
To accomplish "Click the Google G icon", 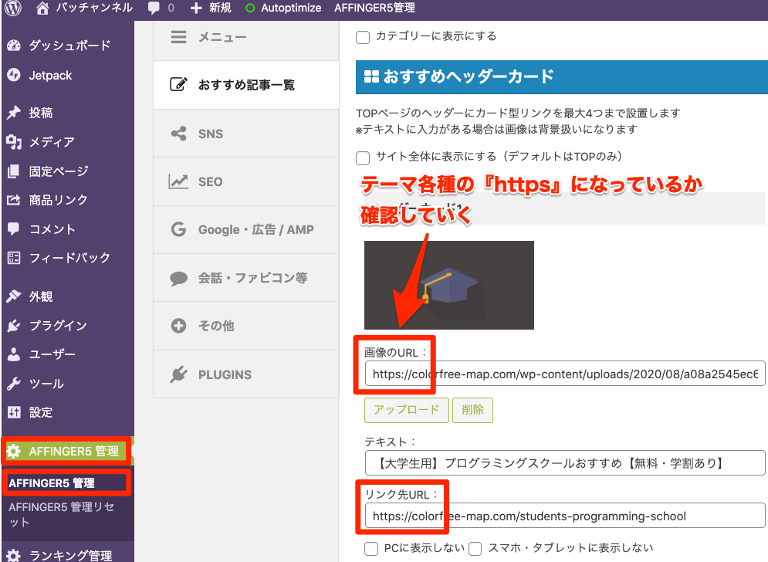I will [178, 229].
